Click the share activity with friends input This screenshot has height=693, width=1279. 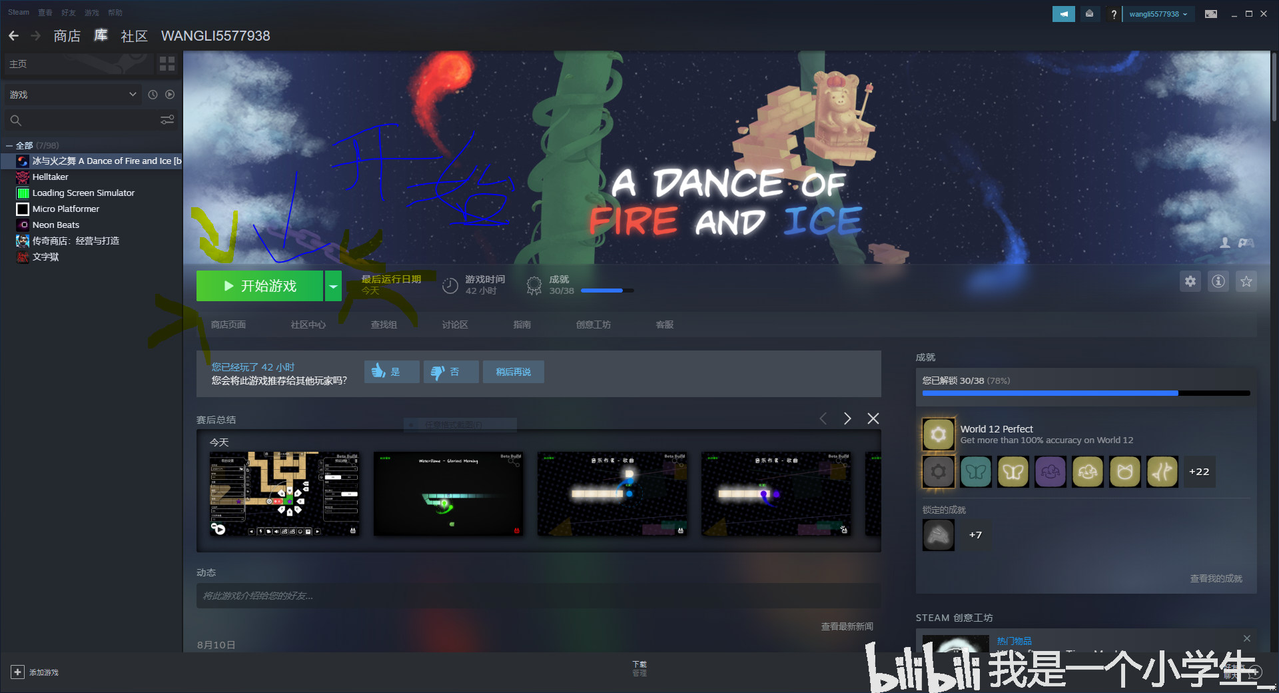pos(538,596)
